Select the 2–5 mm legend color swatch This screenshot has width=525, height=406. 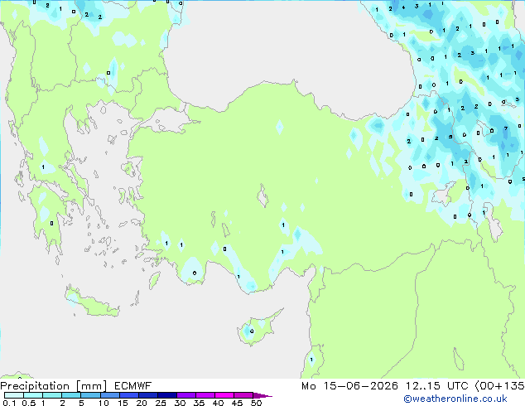click(71, 395)
